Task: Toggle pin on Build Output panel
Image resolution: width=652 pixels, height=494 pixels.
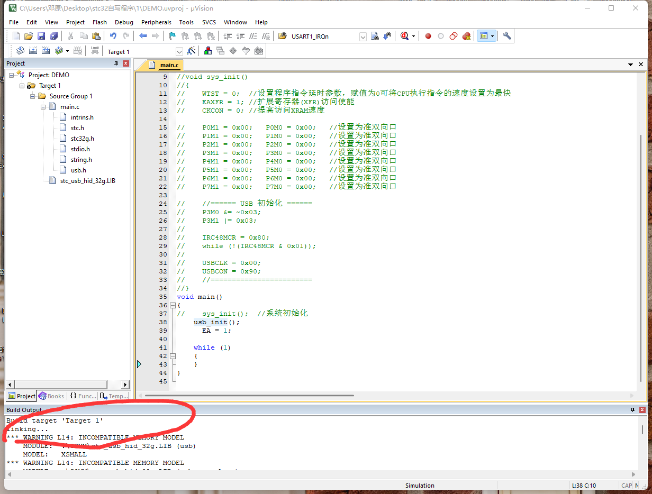Action: pyautogui.click(x=632, y=410)
